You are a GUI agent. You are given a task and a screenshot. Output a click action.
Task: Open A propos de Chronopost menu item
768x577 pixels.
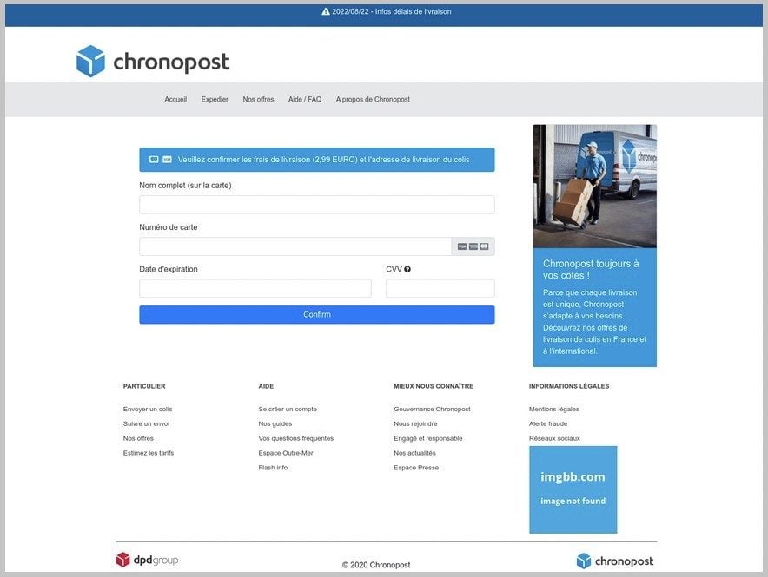click(373, 99)
